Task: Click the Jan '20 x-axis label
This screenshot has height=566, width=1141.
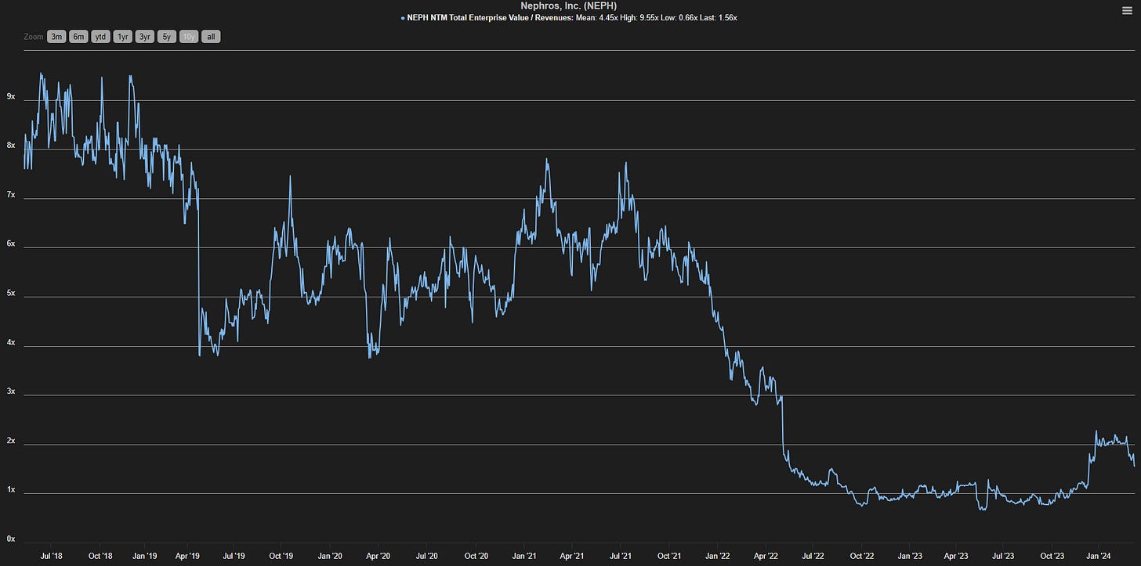Action: [330, 556]
